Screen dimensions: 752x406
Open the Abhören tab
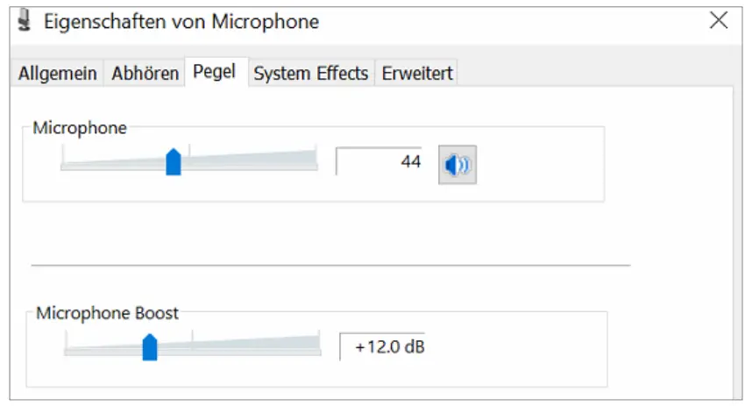click(x=145, y=74)
